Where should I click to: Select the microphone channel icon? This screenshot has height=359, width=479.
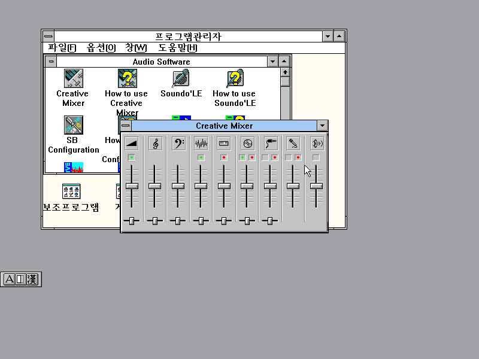pos(293,144)
